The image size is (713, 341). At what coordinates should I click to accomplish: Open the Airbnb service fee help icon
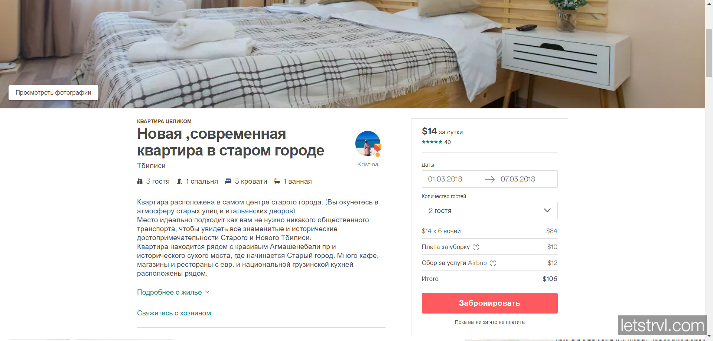pyautogui.click(x=493, y=263)
